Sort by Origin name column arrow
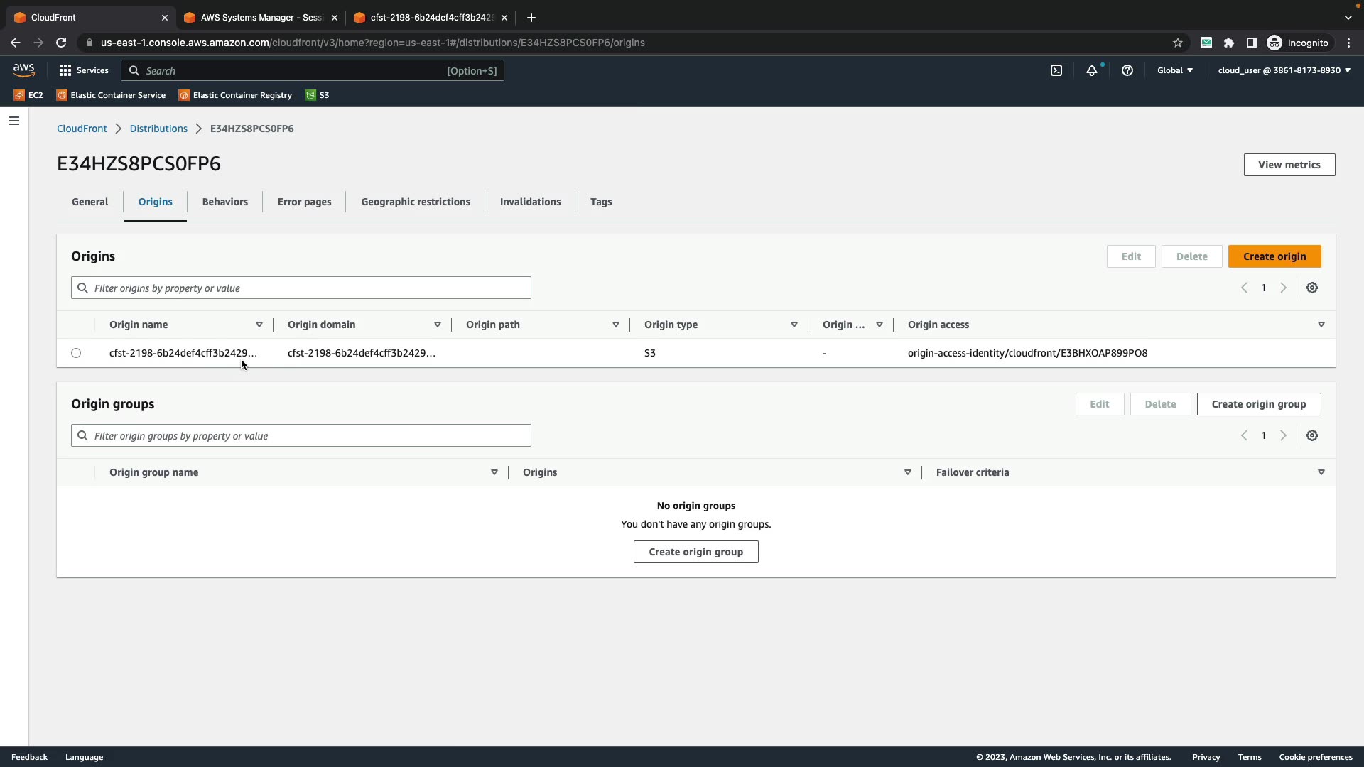This screenshot has width=1364, height=767. 259,325
